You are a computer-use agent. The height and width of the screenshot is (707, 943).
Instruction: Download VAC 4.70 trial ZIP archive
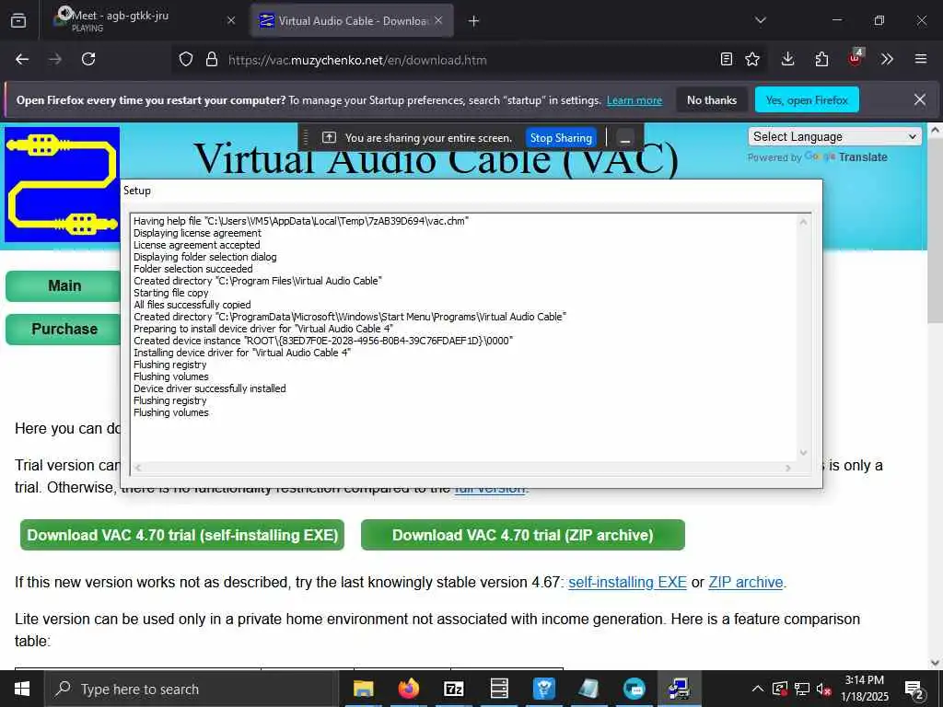click(523, 535)
